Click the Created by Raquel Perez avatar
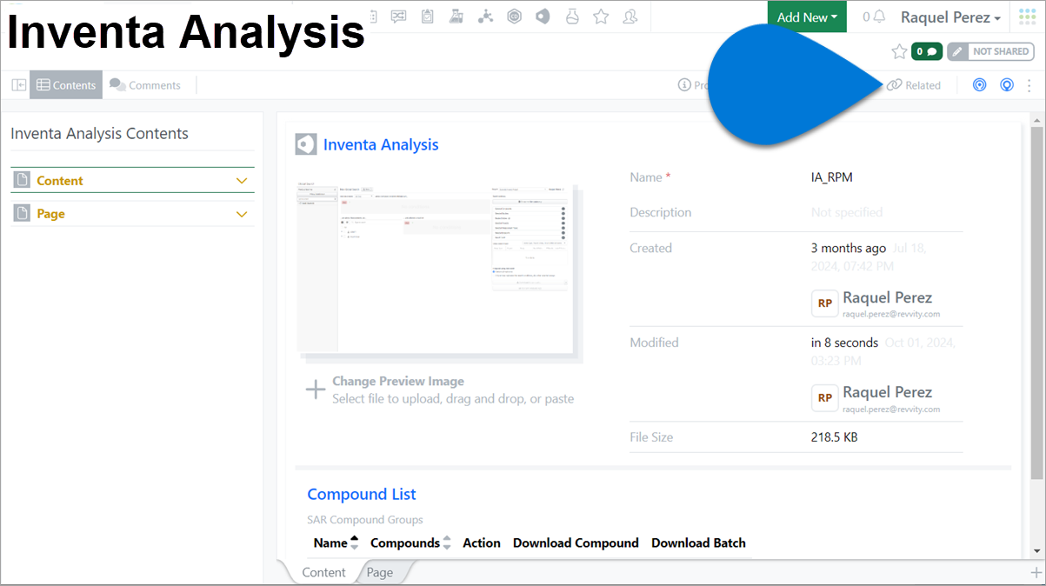1046x586 pixels. coord(824,303)
